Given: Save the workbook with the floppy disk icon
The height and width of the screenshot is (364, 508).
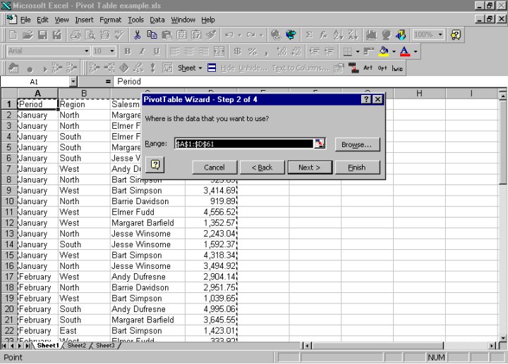Looking at the screenshot, I should pos(42,34).
